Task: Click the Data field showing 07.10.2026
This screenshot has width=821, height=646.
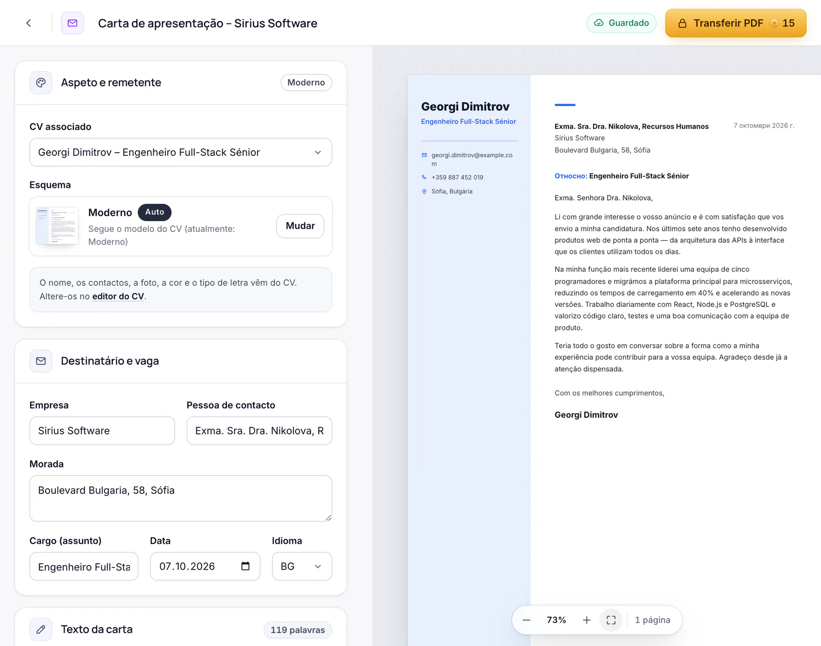Action: pos(205,566)
